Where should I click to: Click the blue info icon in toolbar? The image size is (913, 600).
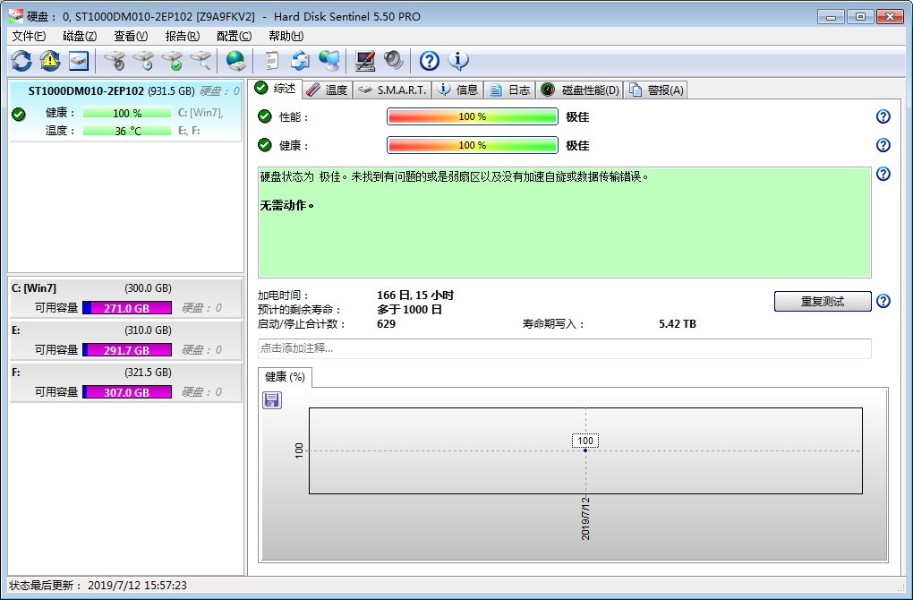[x=458, y=61]
